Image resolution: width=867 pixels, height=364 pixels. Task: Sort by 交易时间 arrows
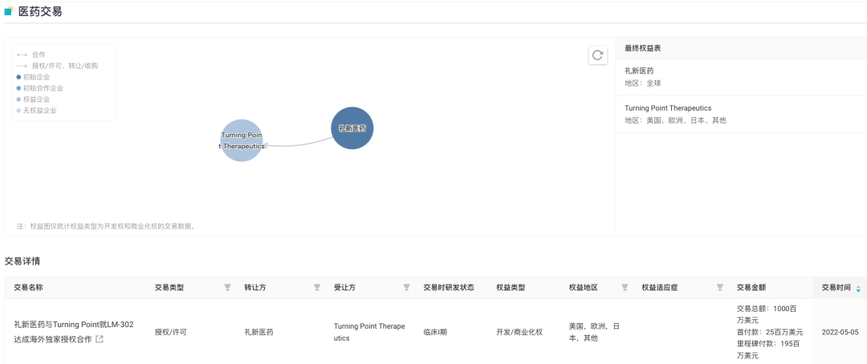coord(858,289)
